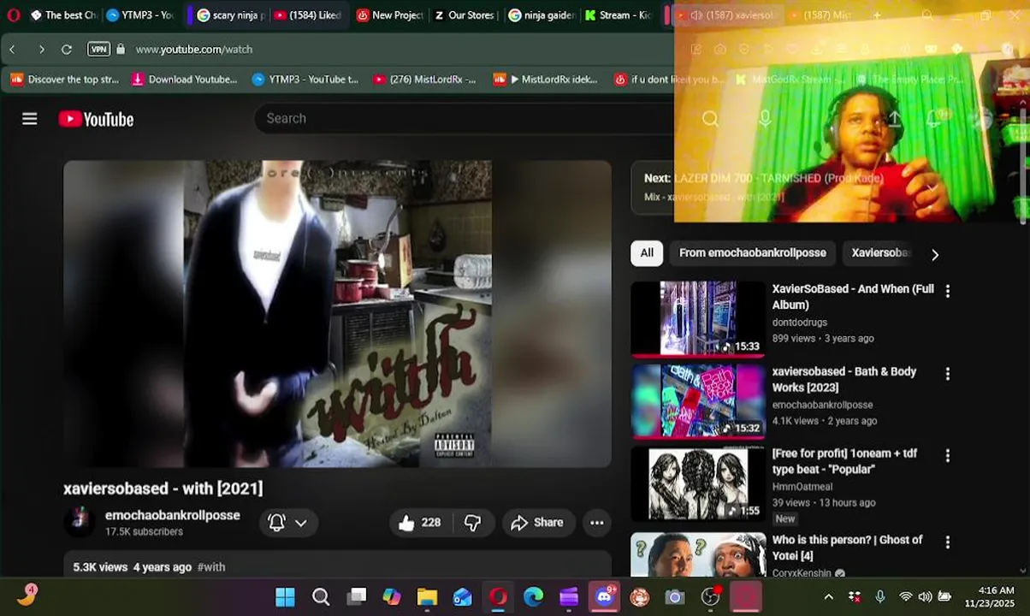
Task: Click the emochaobankrollposse channel avatar
Action: click(80, 520)
